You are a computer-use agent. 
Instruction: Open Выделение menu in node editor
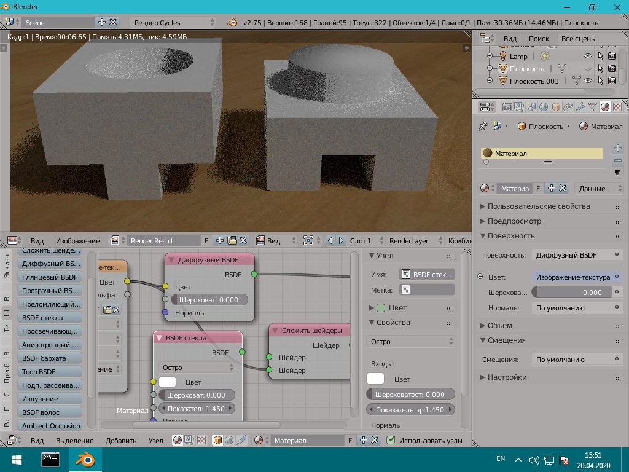click(74, 440)
